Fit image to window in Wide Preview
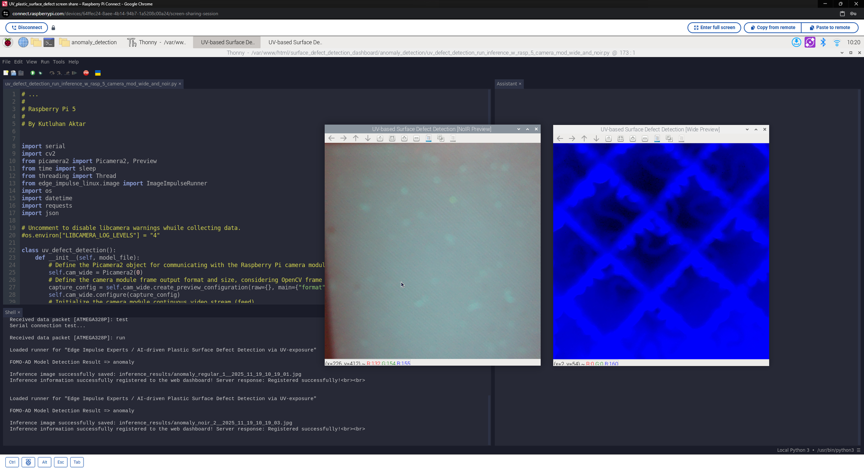 coord(621,139)
